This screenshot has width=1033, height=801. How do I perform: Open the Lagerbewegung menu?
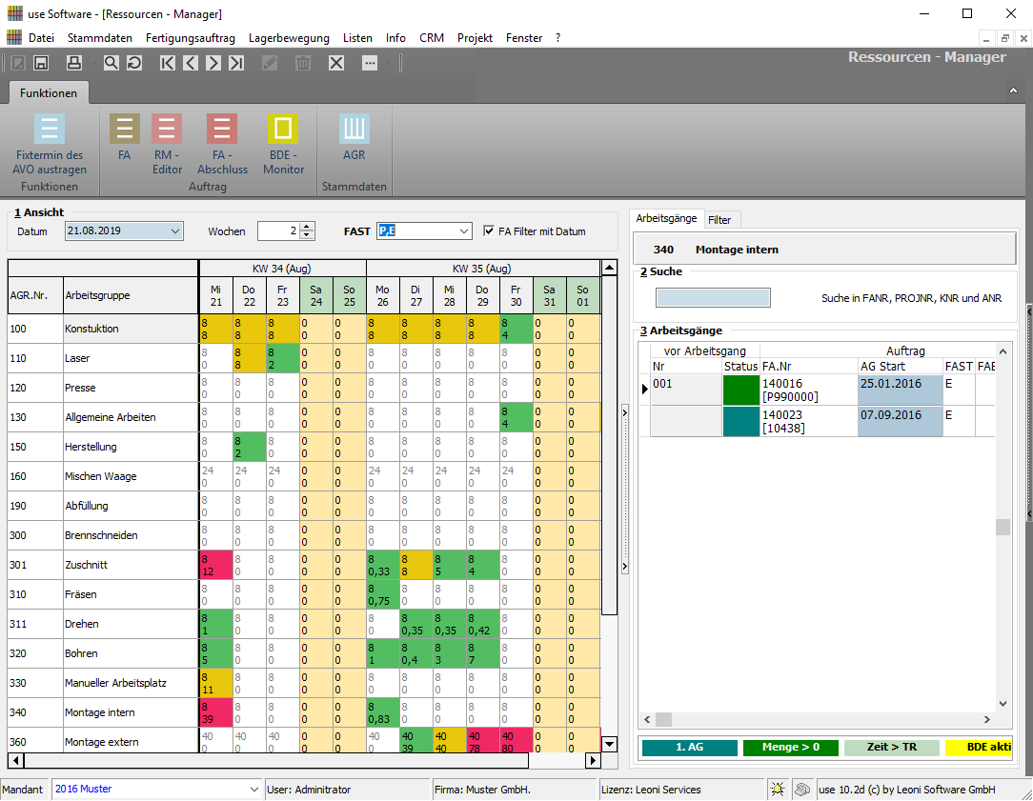pos(289,38)
